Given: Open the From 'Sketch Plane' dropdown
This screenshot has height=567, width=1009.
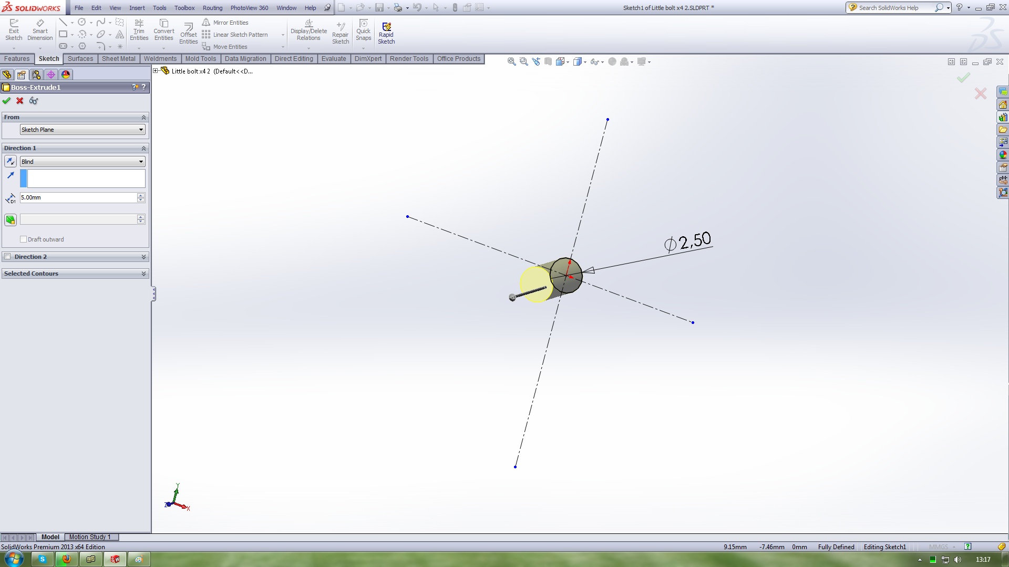Looking at the screenshot, I should coord(83,130).
